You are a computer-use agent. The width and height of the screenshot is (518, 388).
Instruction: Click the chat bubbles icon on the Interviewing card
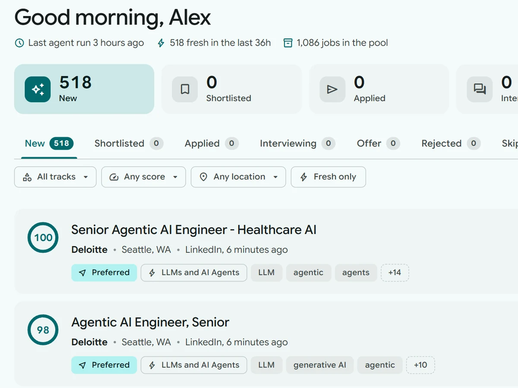[x=480, y=89]
